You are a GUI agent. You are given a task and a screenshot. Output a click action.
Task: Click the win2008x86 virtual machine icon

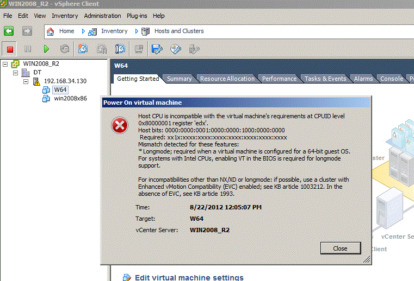coord(46,99)
